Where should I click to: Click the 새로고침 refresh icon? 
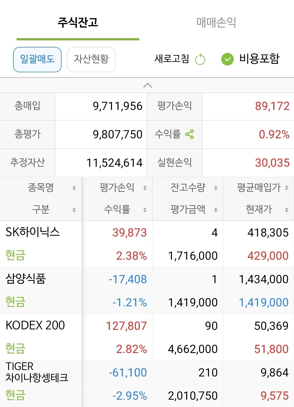pos(200,59)
